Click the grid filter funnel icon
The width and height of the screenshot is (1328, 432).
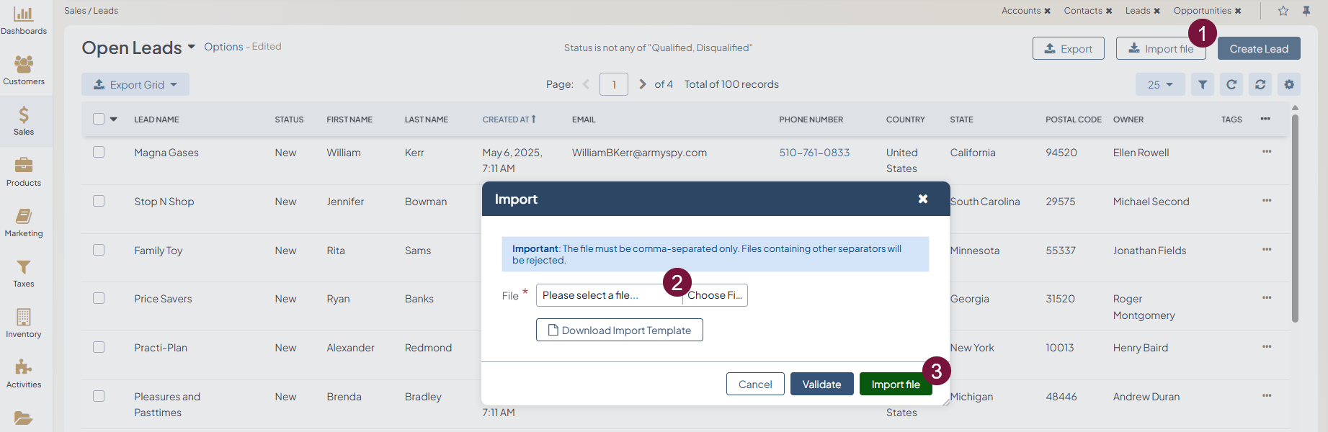tap(1203, 84)
